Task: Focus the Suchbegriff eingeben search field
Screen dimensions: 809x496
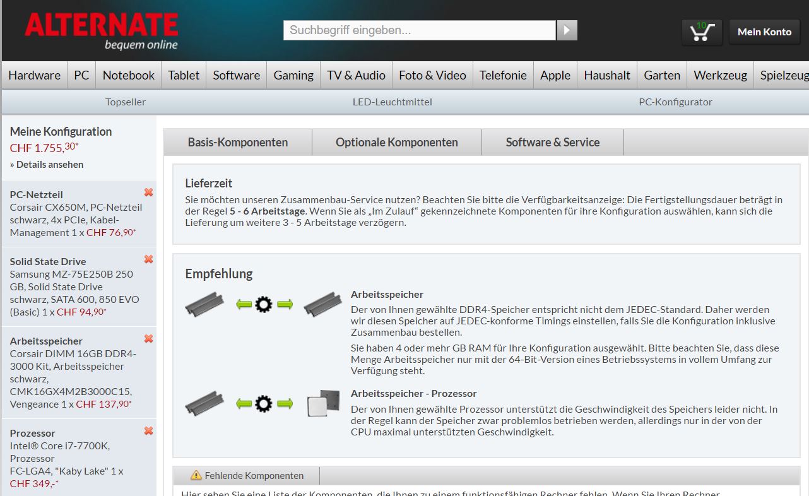Action: (420, 30)
